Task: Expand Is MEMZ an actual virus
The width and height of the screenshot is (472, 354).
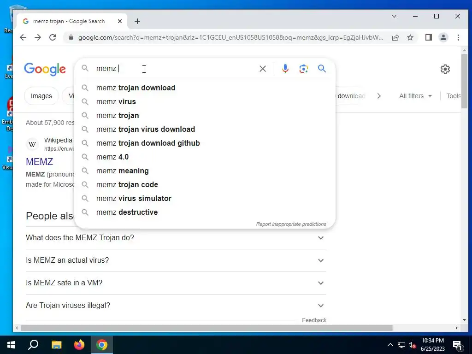Action: click(176, 260)
